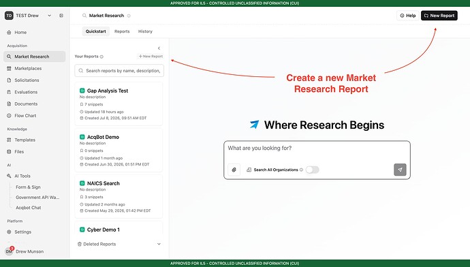Click the green icon next to AcqBot Demo
470x267 pixels.
82,137
